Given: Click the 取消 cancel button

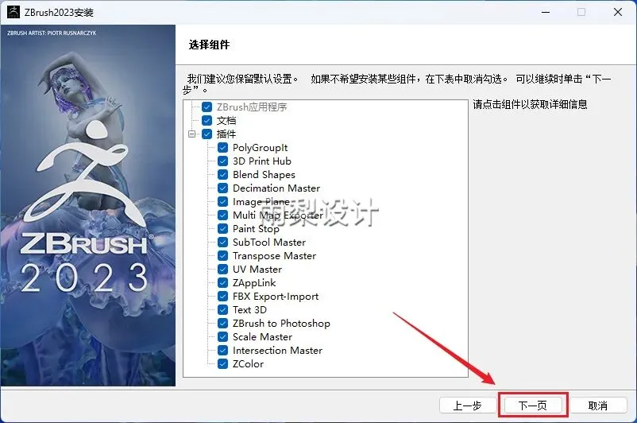Looking at the screenshot, I should point(598,405).
